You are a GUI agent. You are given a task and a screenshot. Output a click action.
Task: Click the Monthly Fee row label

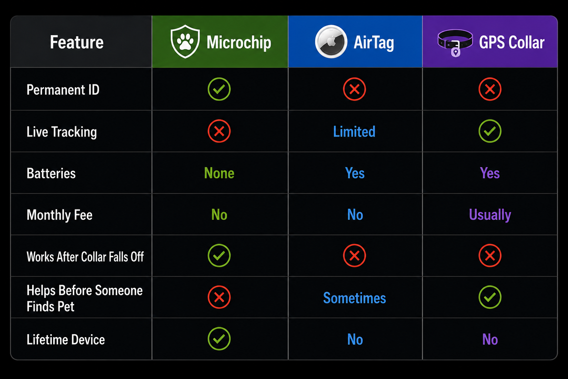(60, 215)
